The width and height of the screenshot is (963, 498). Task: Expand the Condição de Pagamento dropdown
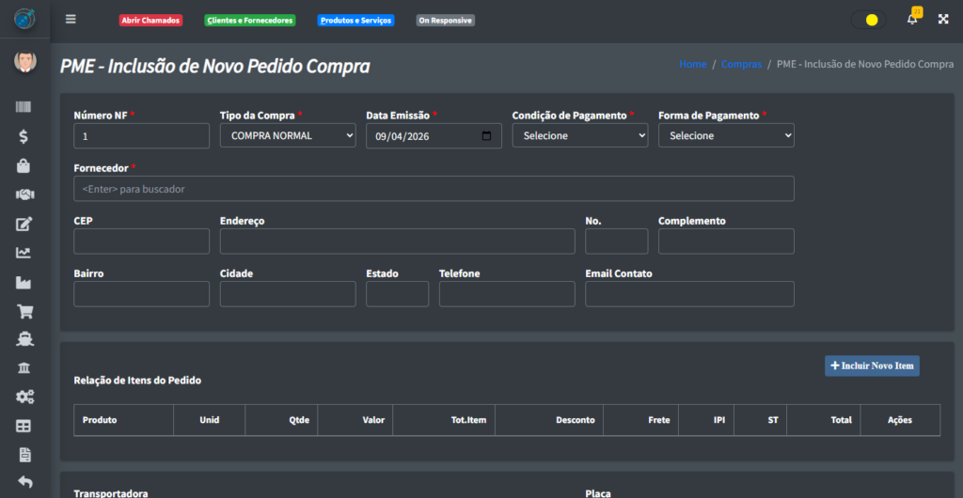[x=579, y=135]
